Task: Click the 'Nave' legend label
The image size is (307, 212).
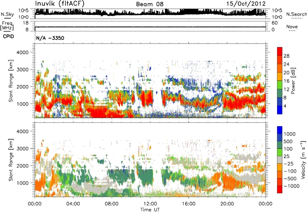Action: click(x=292, y=26)
